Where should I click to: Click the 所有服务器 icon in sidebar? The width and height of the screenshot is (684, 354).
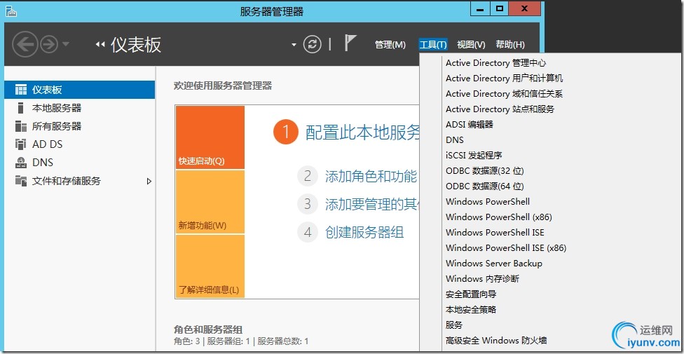(x=20, y=126)
